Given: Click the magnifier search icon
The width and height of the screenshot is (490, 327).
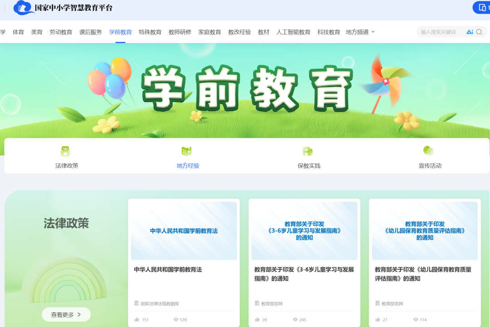Looking at the screenshot, I should click(479, 32).
